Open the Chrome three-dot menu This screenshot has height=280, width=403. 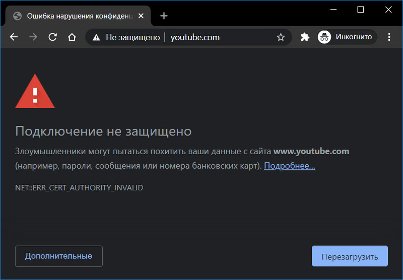(389, 37)
